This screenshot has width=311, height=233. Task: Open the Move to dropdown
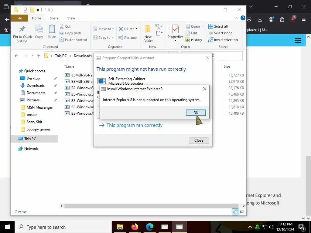click(104, 29)
